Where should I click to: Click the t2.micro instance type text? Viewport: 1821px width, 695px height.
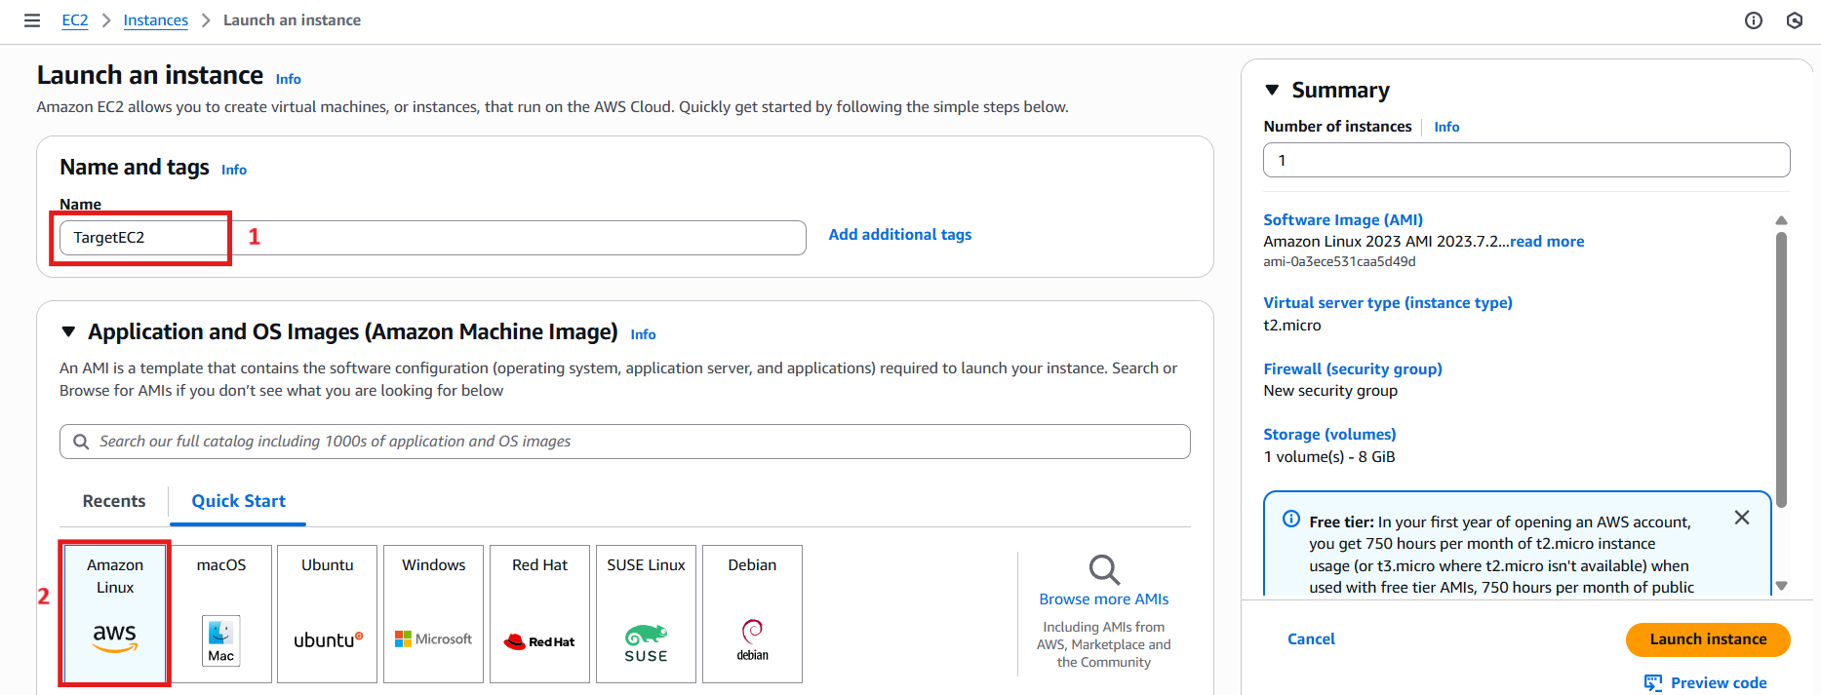tap(1292, 326)
